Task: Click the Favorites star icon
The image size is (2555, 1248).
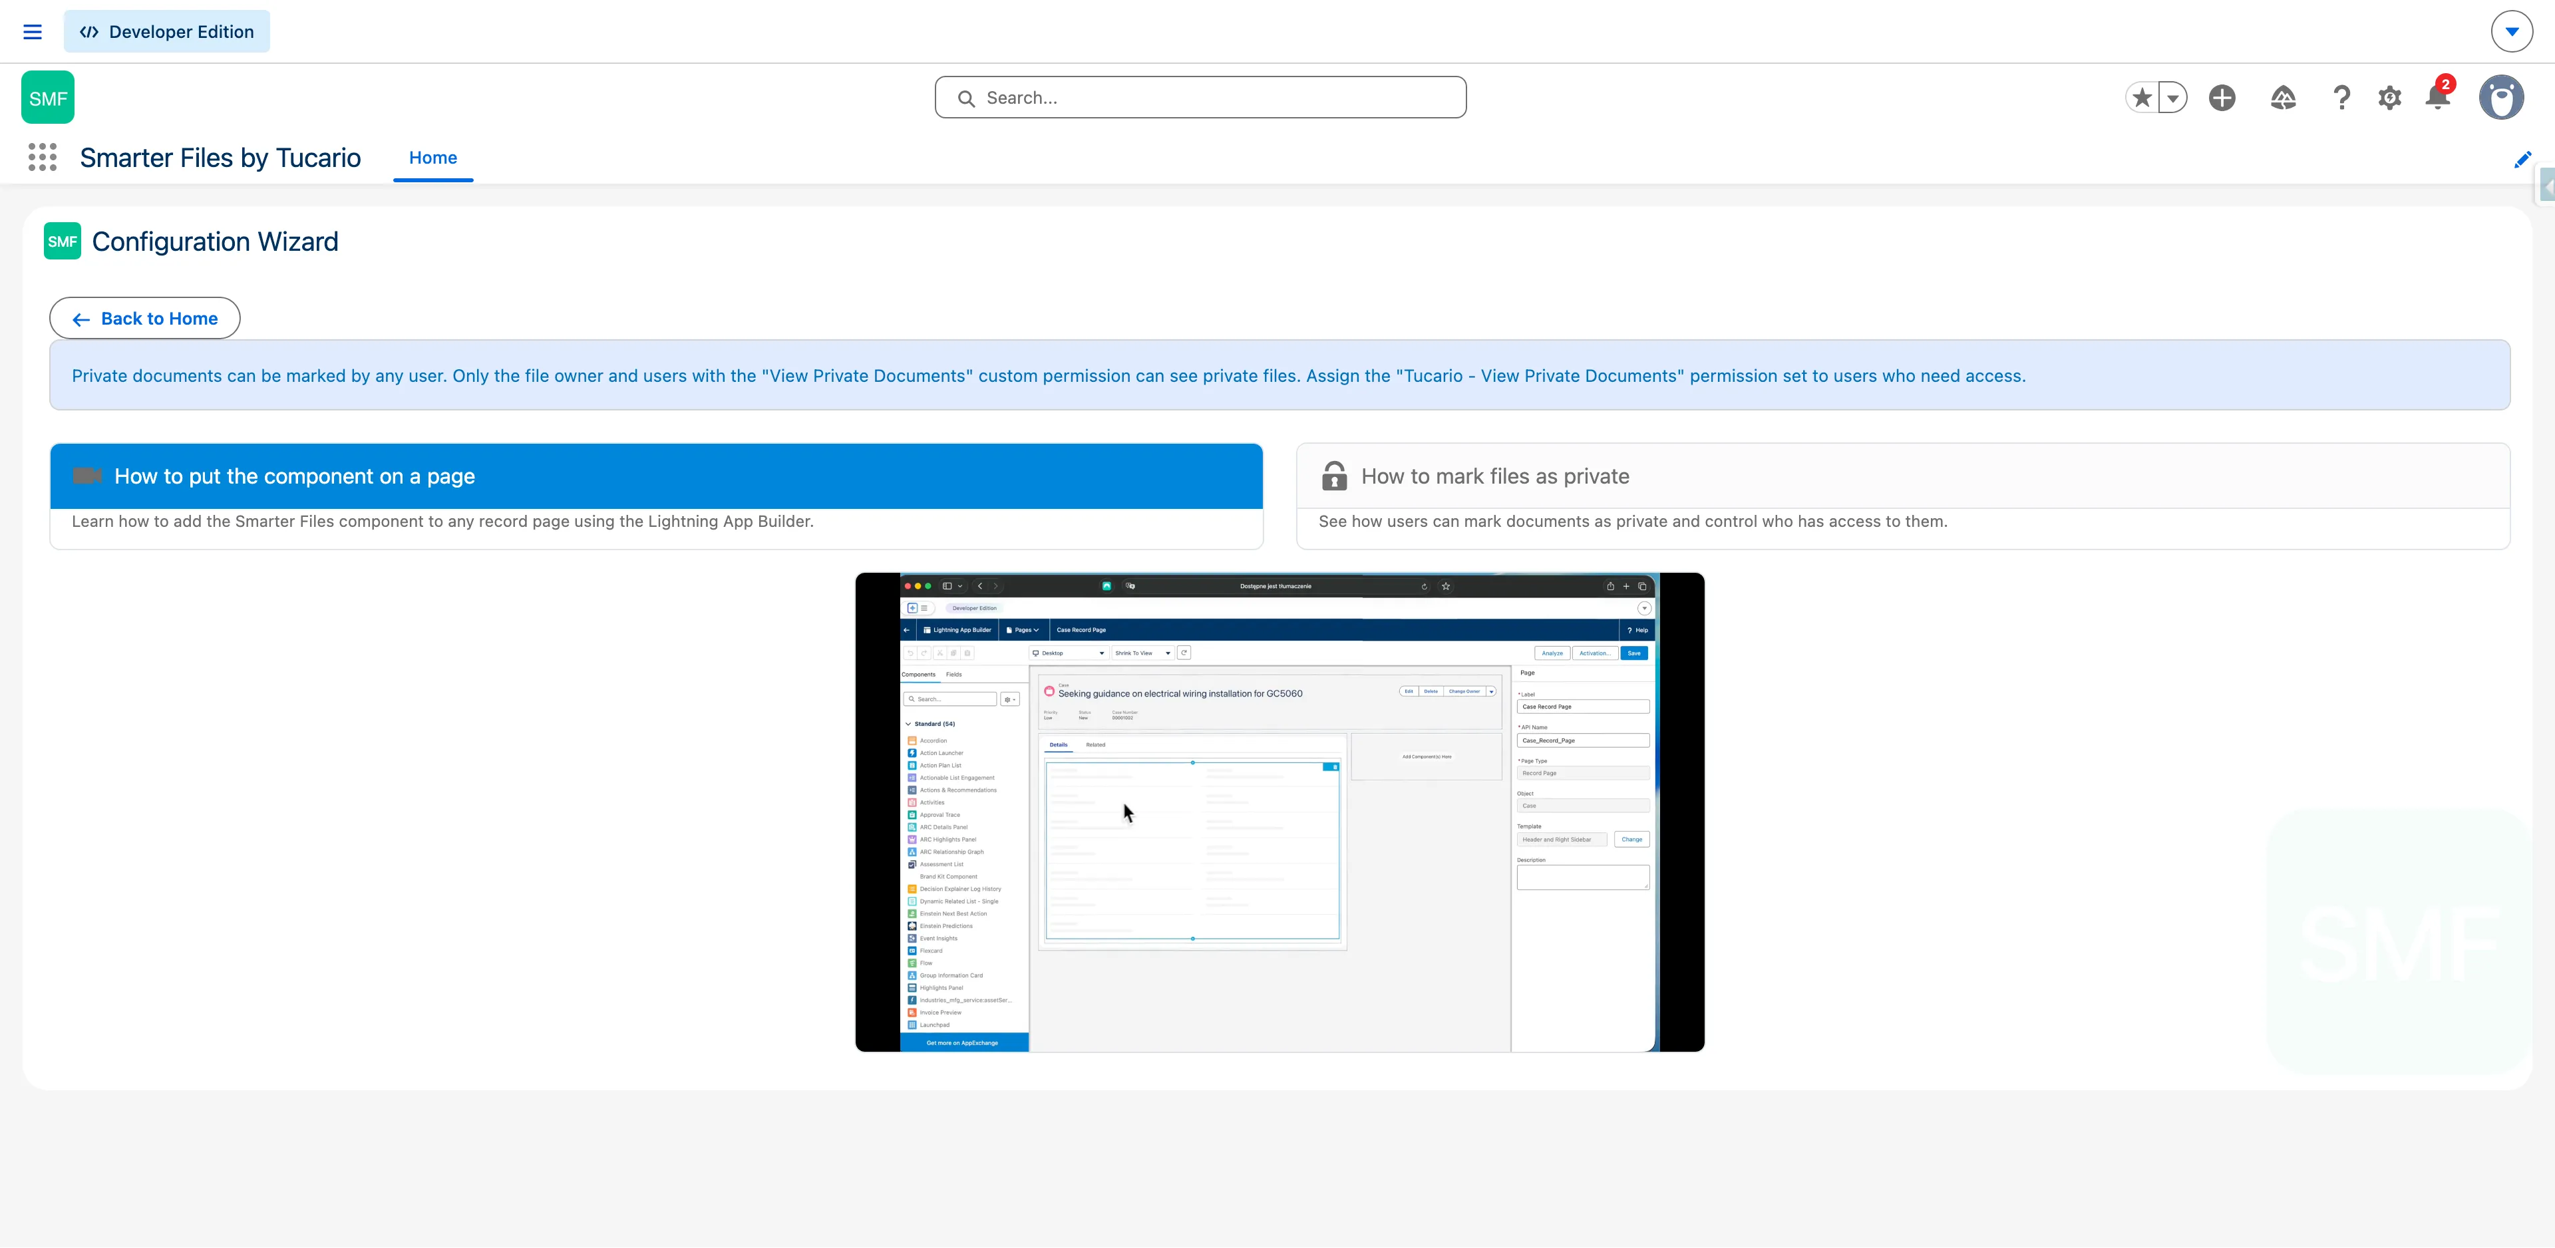Action: [x=2142, y=97]
